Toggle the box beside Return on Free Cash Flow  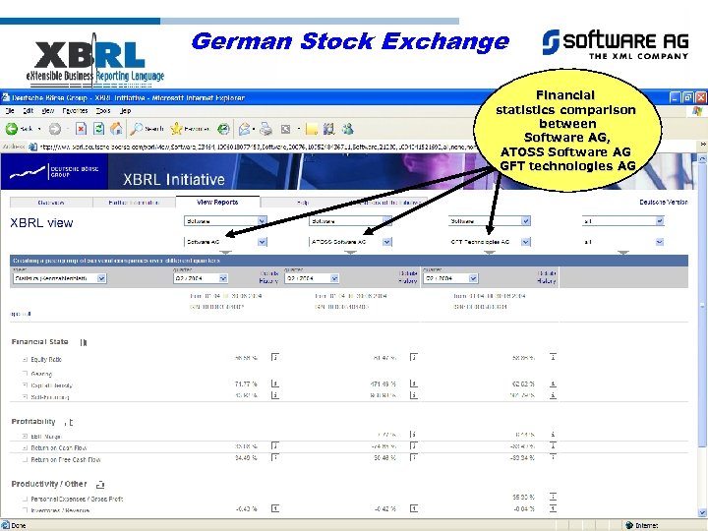[26, 459]
